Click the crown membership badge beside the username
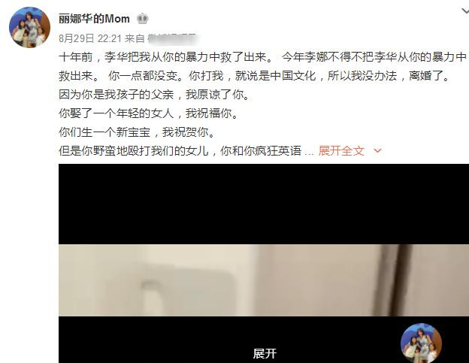This screenshot has height=363, width=469. 143,19
